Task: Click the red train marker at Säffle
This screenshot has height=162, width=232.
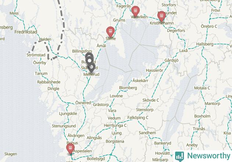Action: 110,32
